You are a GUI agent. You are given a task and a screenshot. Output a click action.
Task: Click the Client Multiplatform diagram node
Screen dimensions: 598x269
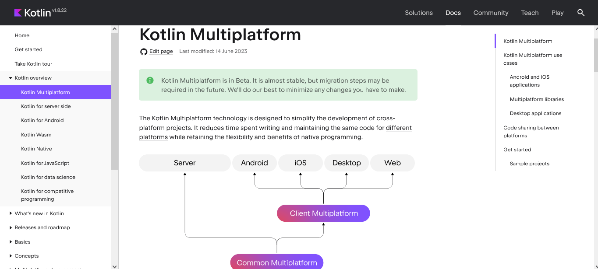pyautogui.click(x=324, y=213)
